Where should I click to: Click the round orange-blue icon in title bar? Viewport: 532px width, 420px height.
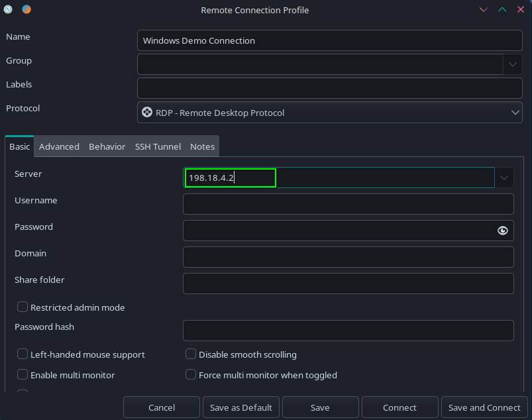coord(26,10)
